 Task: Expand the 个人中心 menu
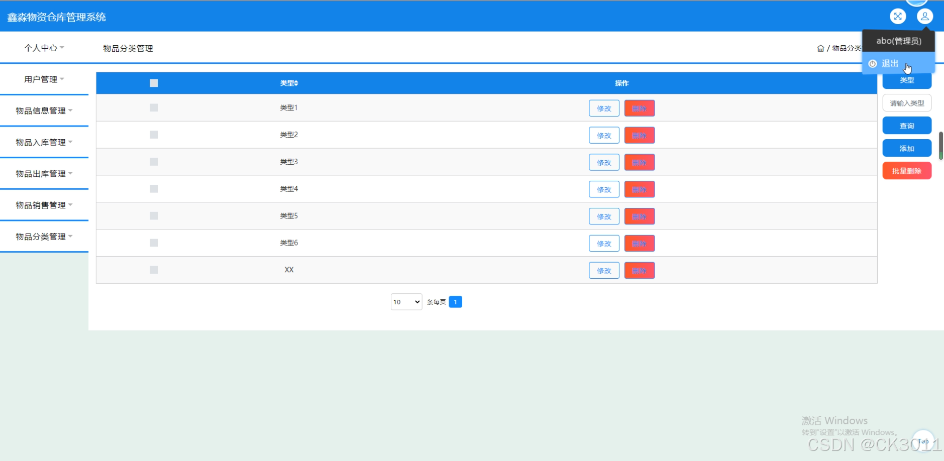[44, 48]
